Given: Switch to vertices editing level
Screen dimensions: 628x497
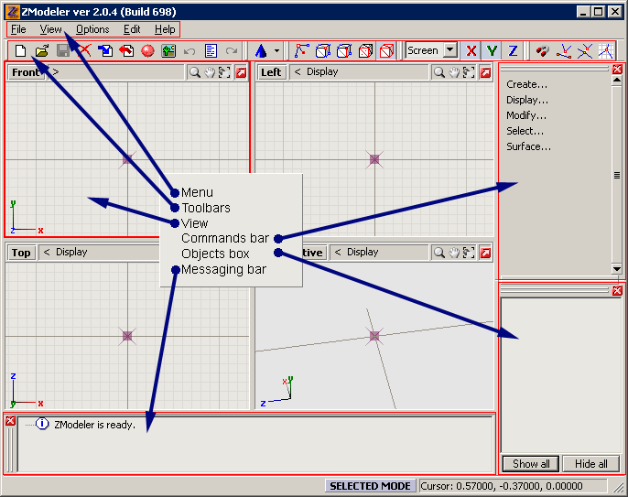Looking at the screenshot, I should click(302, 51).
